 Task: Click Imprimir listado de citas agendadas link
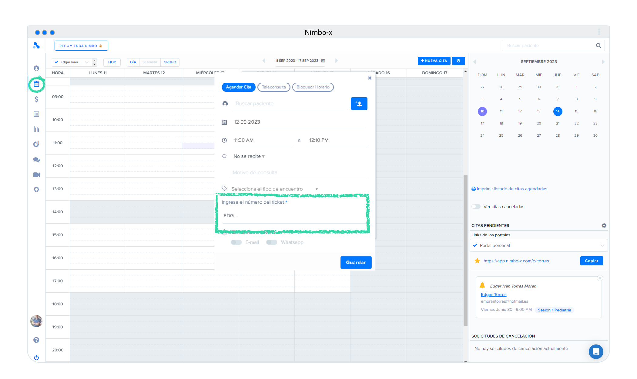tap(511, 189)
